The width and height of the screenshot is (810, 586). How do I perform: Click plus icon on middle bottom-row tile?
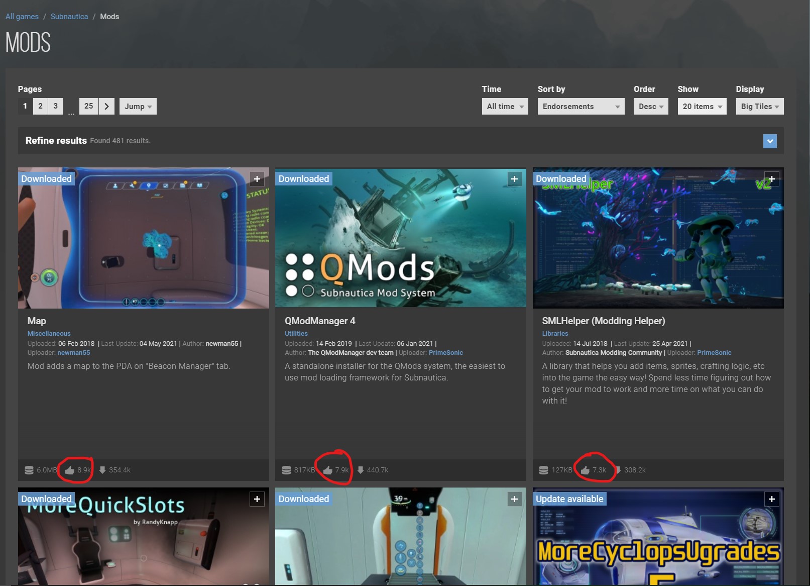[514, 499]
